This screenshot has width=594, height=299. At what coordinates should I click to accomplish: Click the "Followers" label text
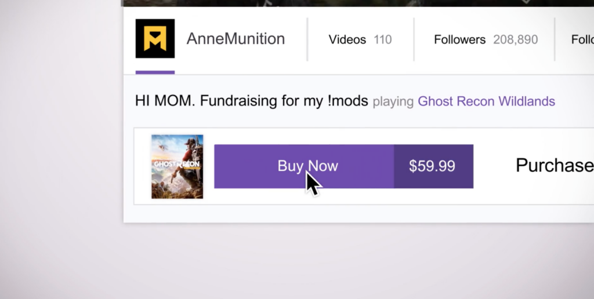[x=459, y=40]
